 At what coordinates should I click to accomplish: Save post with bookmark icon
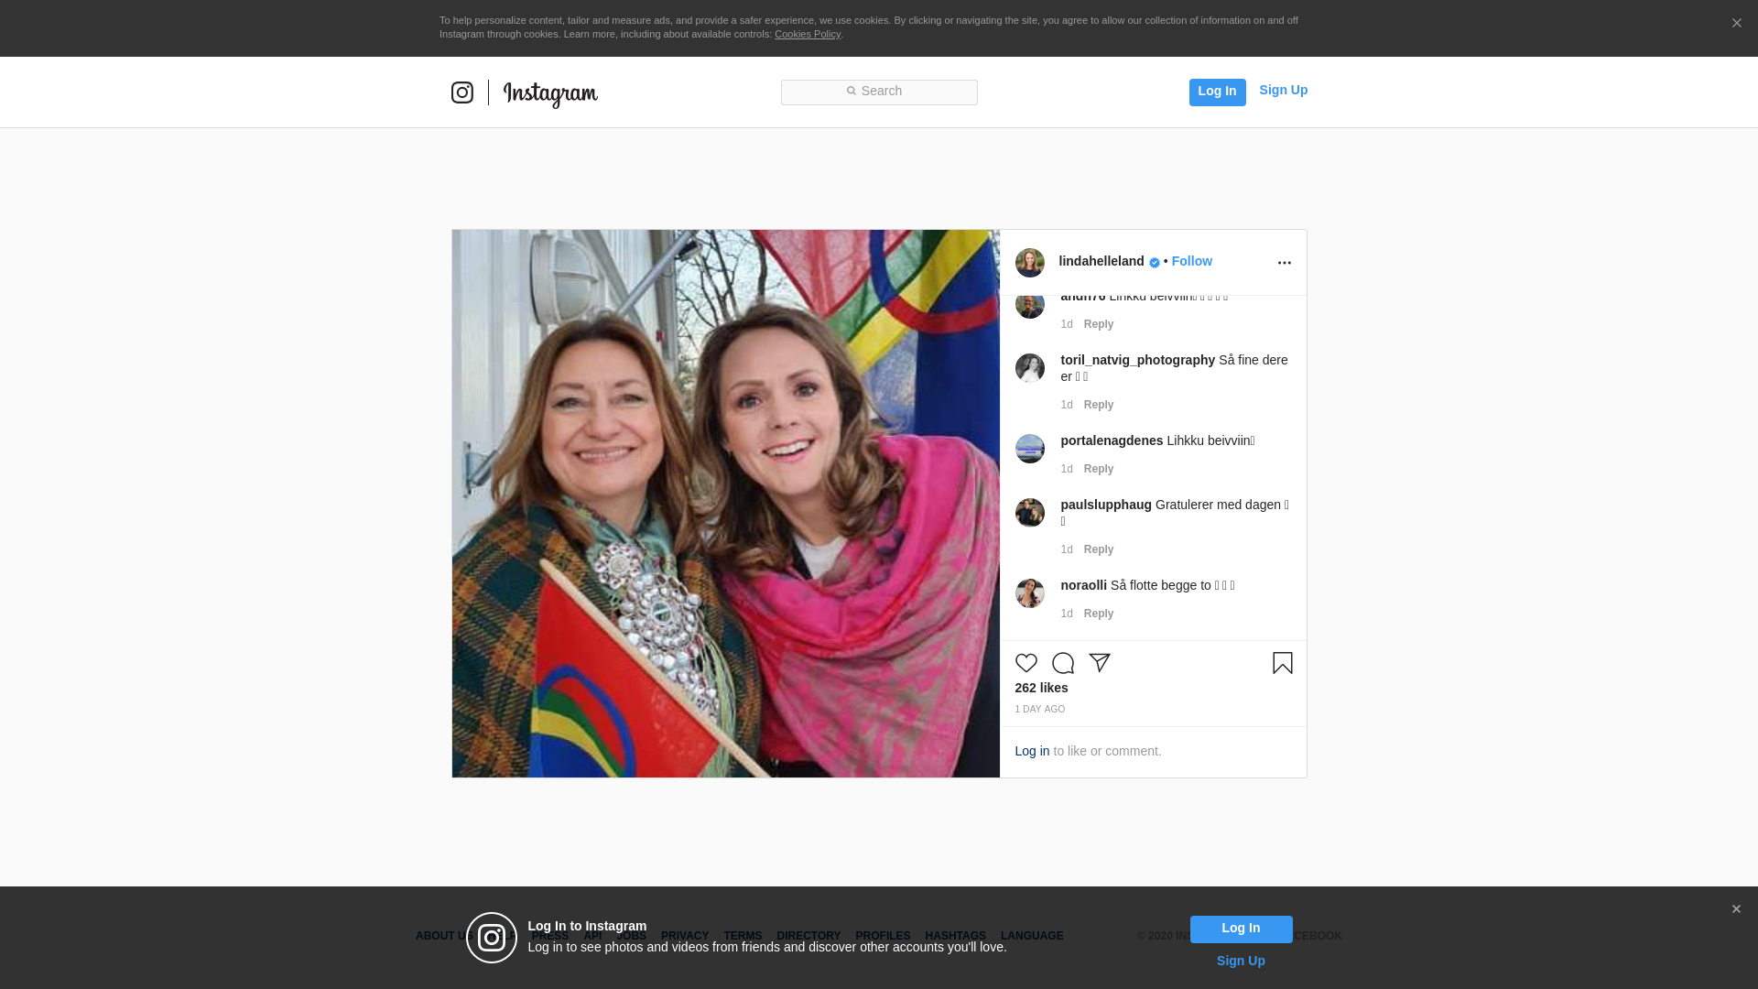pos(1282,663)
